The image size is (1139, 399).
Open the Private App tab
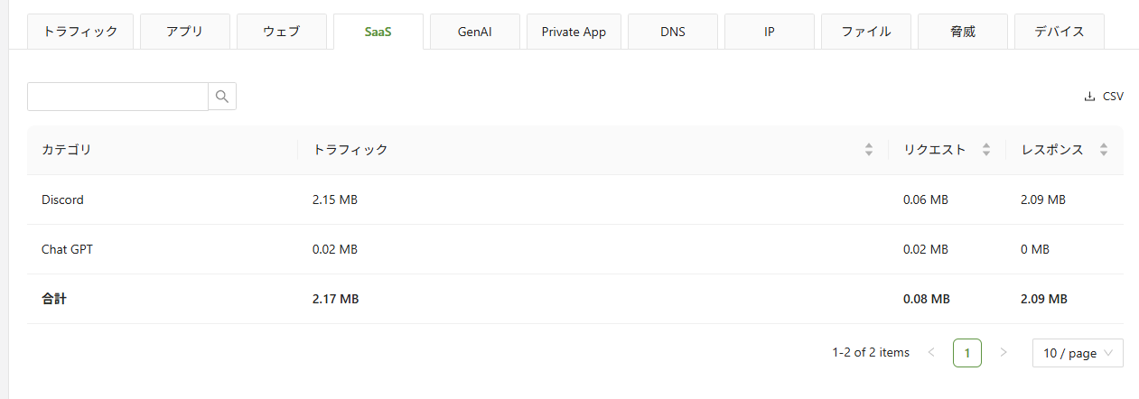click(x=574, y=32)
